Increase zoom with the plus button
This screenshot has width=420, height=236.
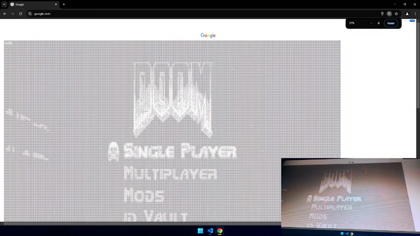click(379, 24)
